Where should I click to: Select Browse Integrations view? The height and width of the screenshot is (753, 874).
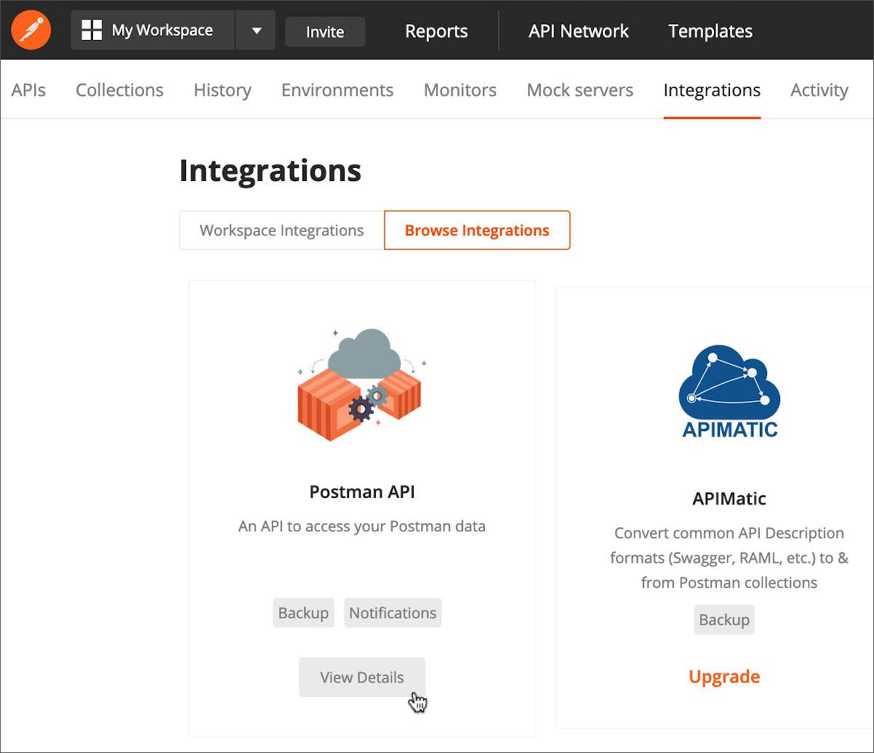477,230
